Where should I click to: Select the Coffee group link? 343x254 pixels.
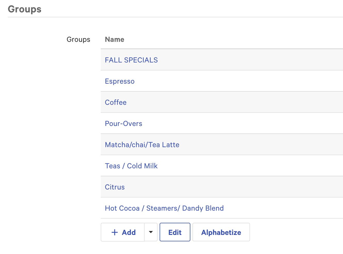pos(116,102)
